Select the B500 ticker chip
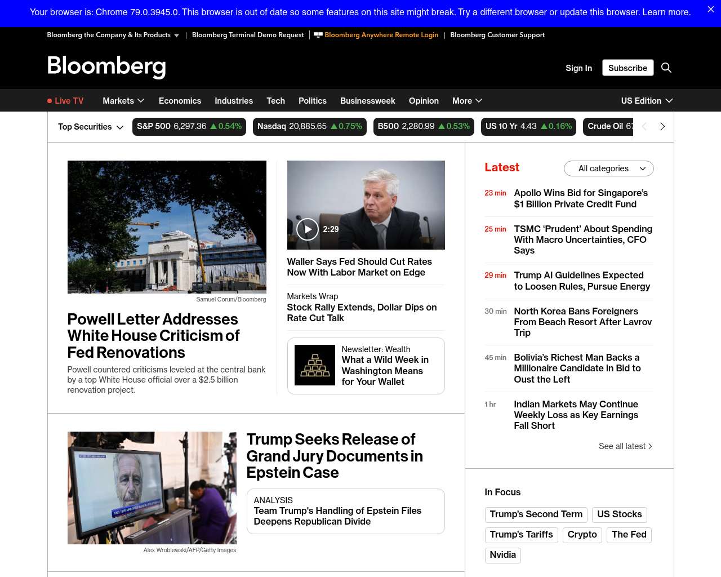The image size is (721, 577). point(424,127)
